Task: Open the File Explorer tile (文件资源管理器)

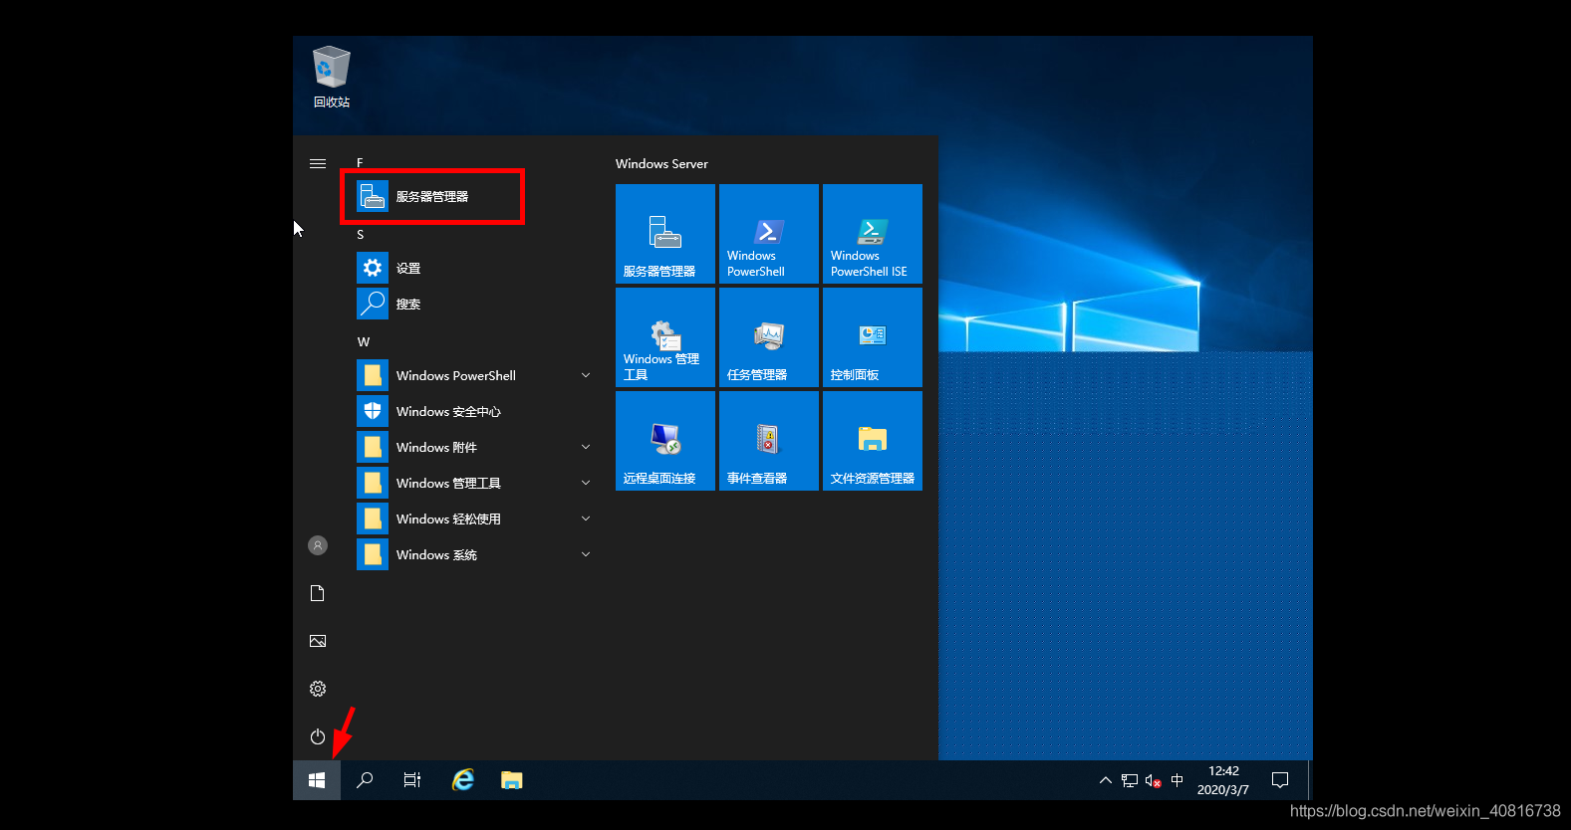Action: tap(872, 441)
